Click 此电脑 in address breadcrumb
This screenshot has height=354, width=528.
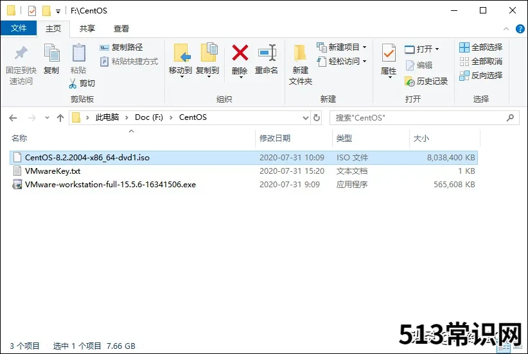click(x=107, y=117)
